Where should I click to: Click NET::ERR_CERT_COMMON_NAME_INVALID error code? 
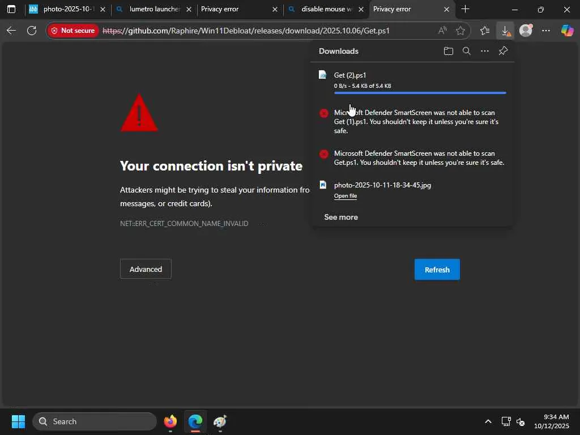click(x=184, y=223)
